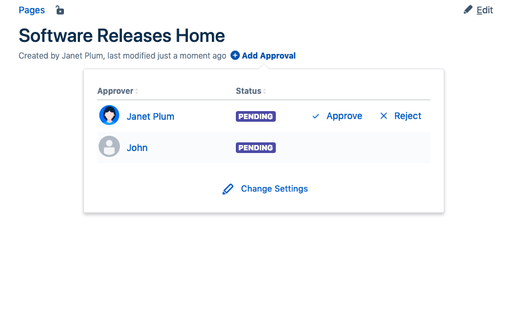Viewport: 505px width, 314px height.
Task: Click the checkmark icon beside Approve
Action: (316, 116)
